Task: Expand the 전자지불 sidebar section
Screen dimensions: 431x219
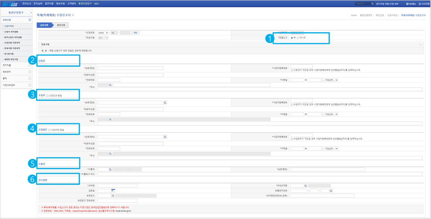Action: click(x=30, y=65)
